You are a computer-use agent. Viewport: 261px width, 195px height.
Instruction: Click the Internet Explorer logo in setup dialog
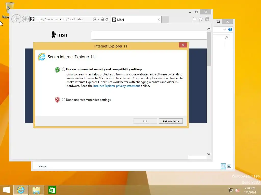coord(42,57)
